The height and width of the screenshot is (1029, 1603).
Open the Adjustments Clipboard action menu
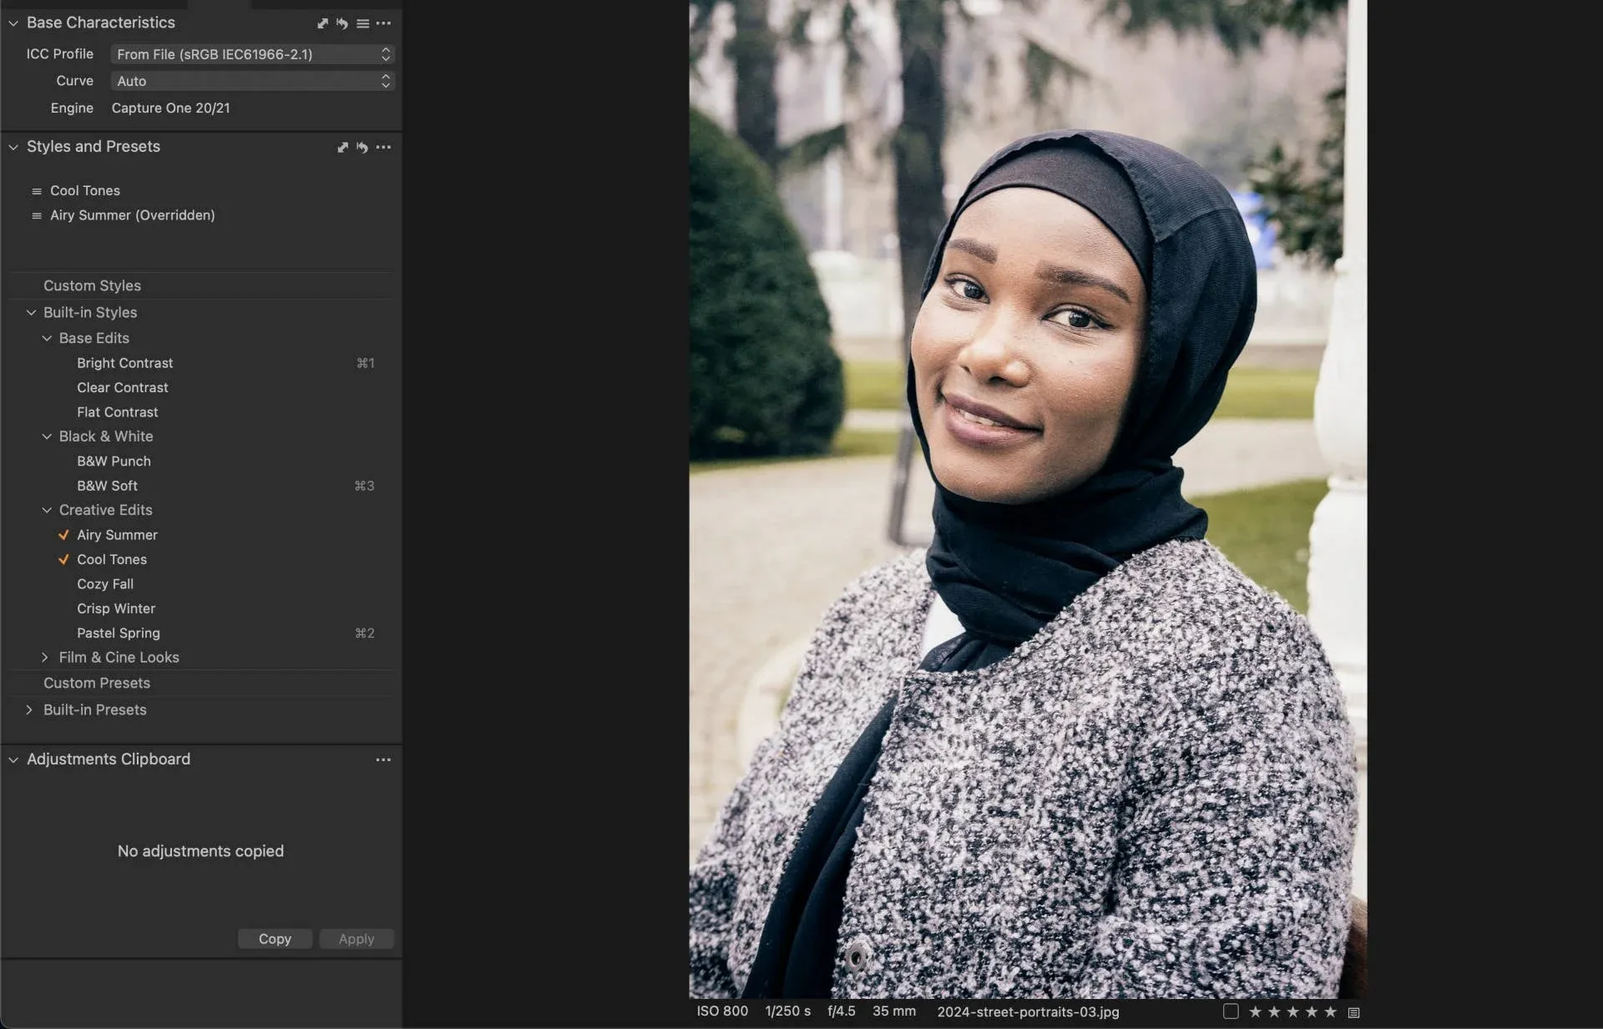tap(383, 759)
